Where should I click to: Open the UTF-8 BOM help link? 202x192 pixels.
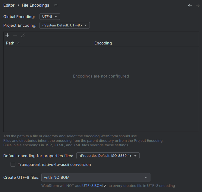(x=93, y=186)
